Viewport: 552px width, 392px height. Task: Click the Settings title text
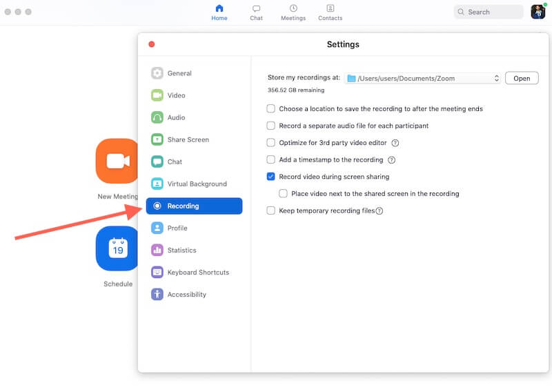(x=343, y=44)
